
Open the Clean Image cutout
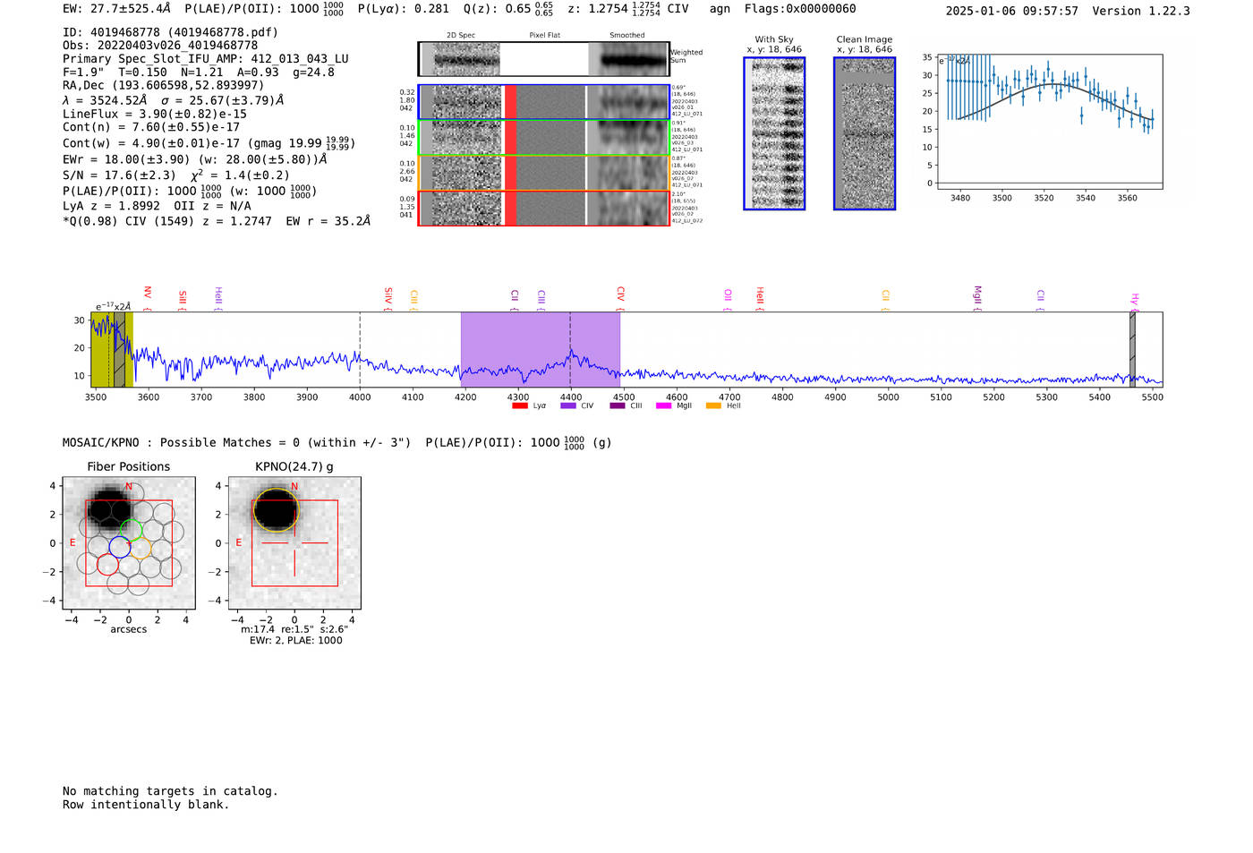click(865, 133)
